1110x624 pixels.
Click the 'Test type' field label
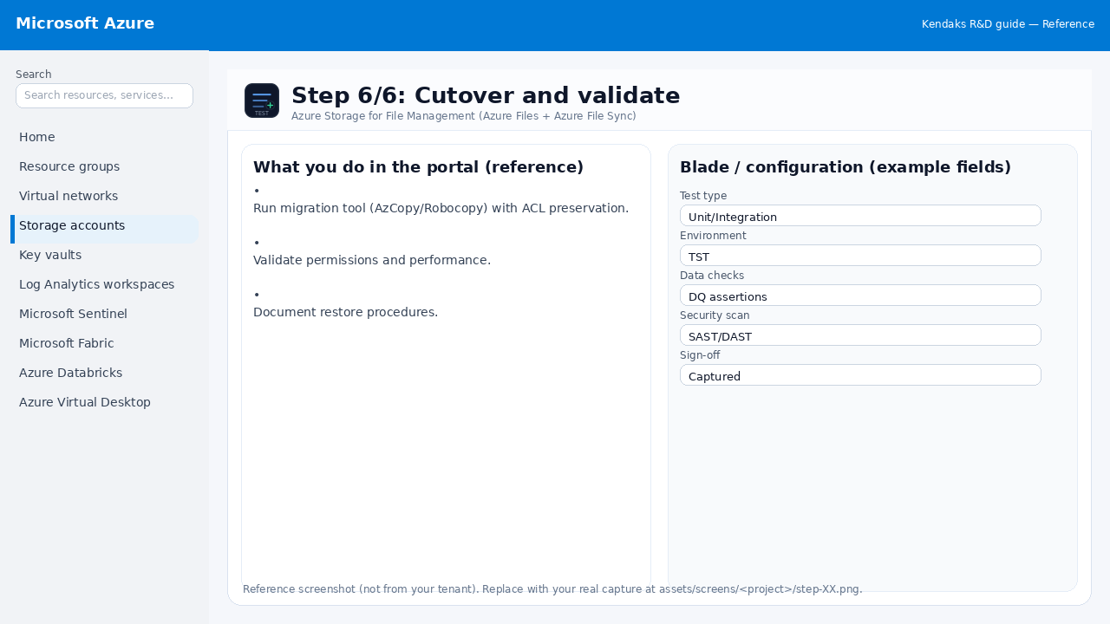[x=703, y=196]
